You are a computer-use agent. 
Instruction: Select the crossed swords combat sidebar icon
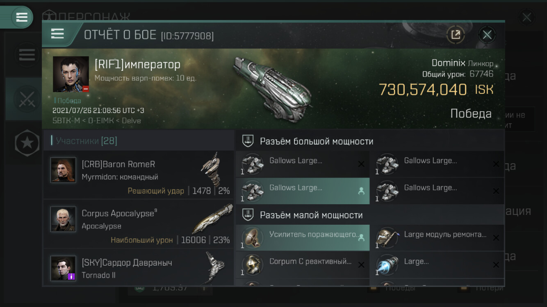[x=27, y=99]
